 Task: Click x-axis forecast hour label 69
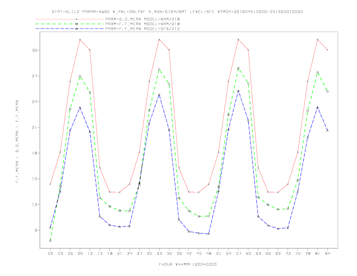click(x=278, y=253)
